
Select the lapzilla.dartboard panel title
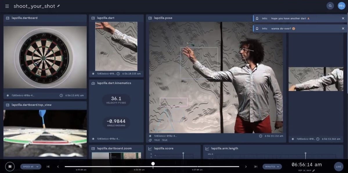coord(25,18)
